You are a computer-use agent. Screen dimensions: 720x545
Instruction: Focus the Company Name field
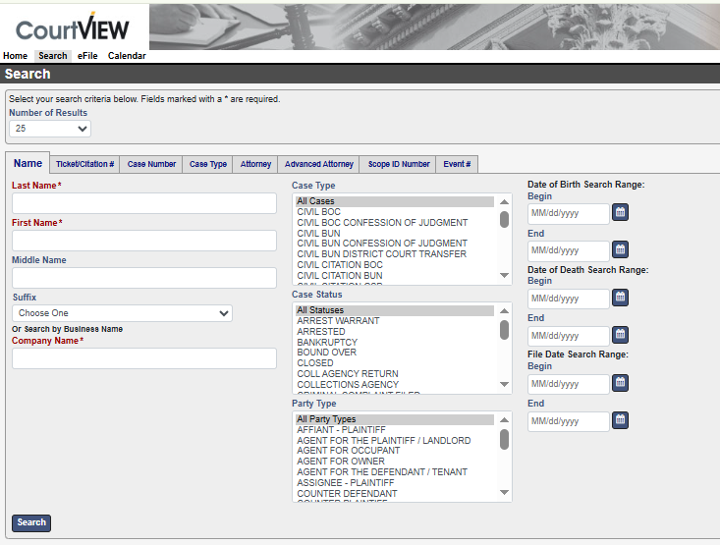pyautogui.click(x=144, y=358)
